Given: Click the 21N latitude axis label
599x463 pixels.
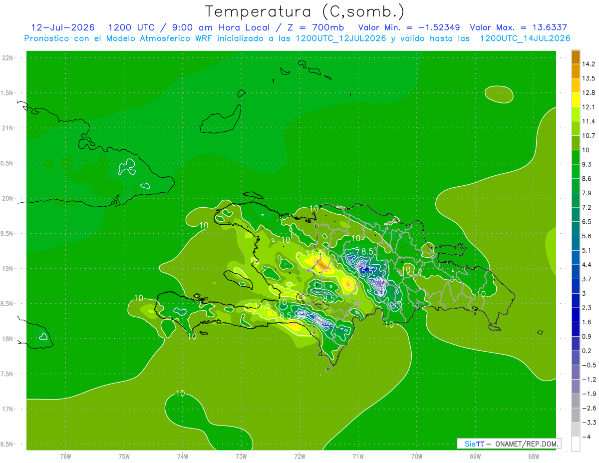Looking at the screenshot, I should (8, 128).
